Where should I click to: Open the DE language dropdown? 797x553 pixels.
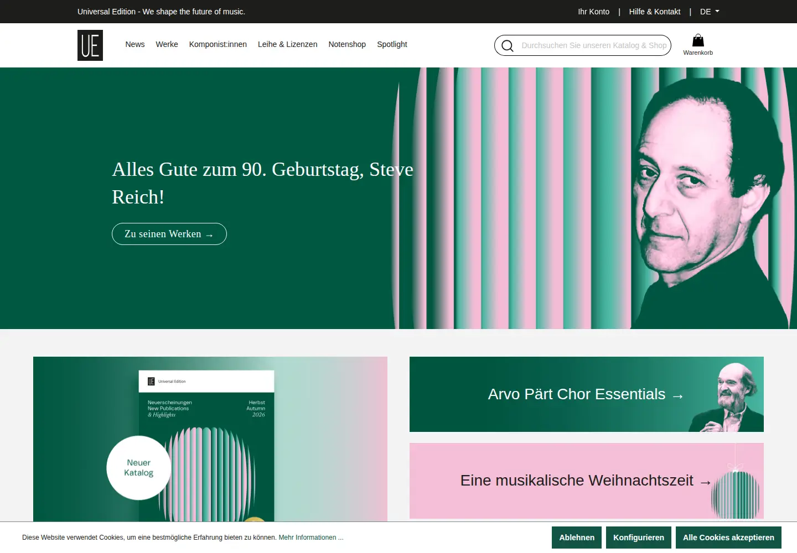[x=710, y=12]
